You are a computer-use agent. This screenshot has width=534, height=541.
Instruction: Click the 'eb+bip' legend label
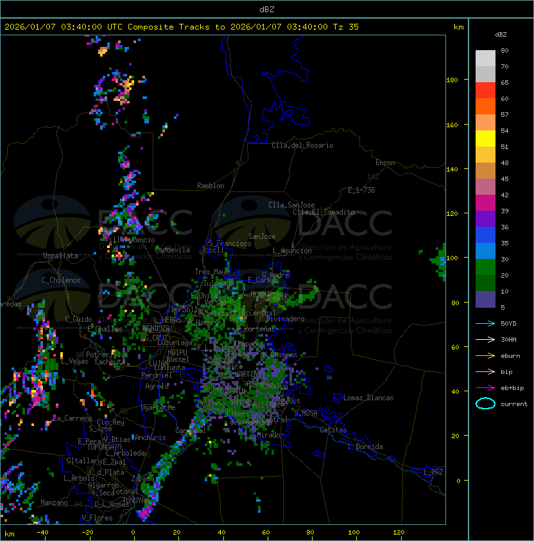(512, 388)
